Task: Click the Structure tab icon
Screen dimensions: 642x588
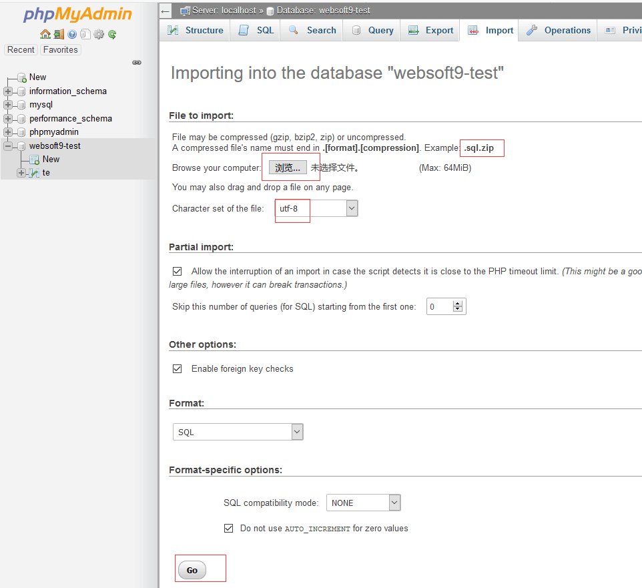Action: [173, 30]
